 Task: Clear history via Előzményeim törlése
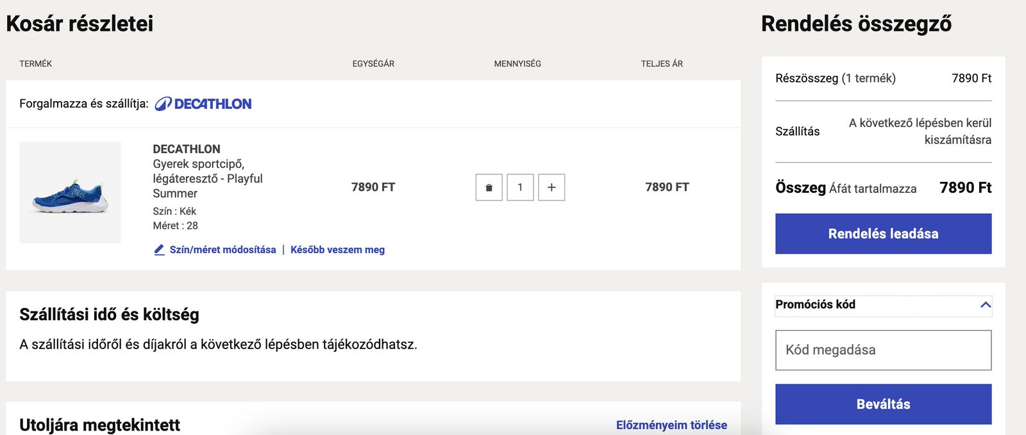point(671,425)
